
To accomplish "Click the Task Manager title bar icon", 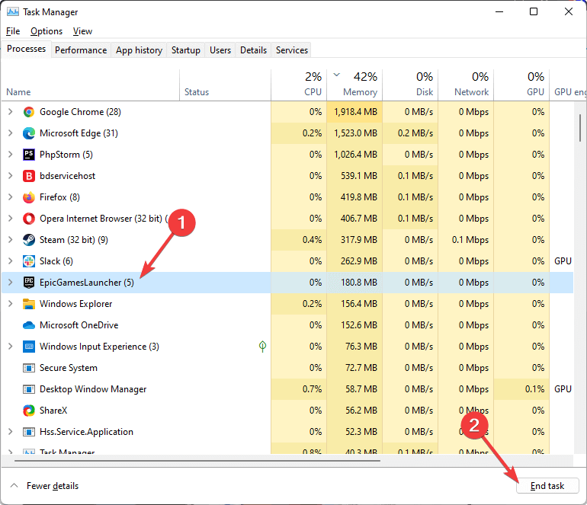I will tap(13, 12).
